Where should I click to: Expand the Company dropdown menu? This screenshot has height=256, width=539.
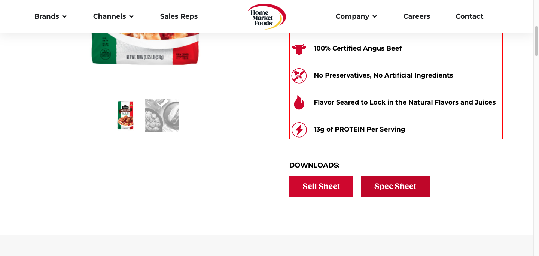pos(356,16)
